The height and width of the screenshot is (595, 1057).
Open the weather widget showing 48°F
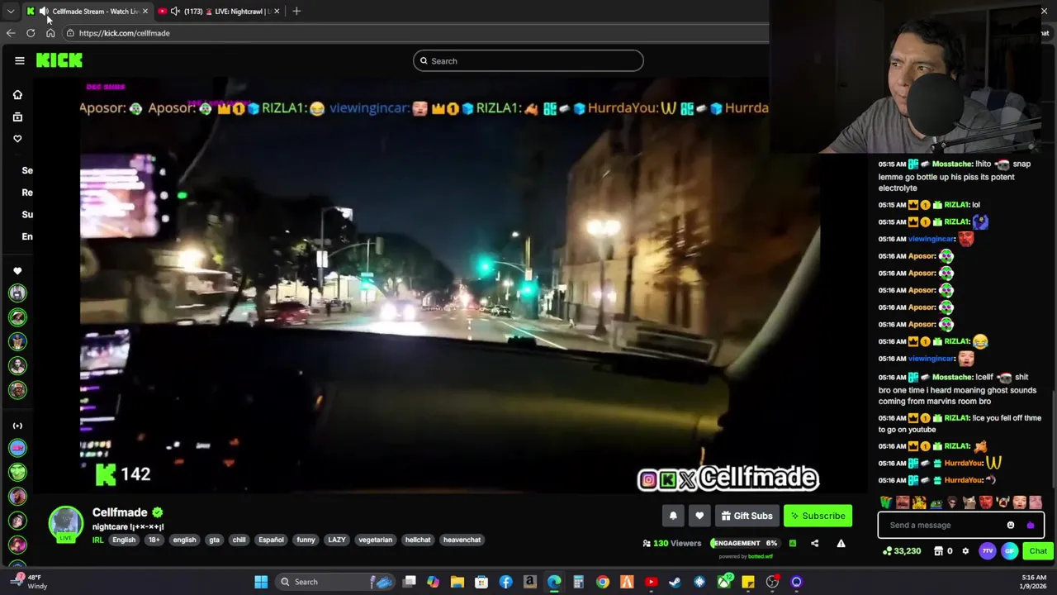(x=29, y=582)
